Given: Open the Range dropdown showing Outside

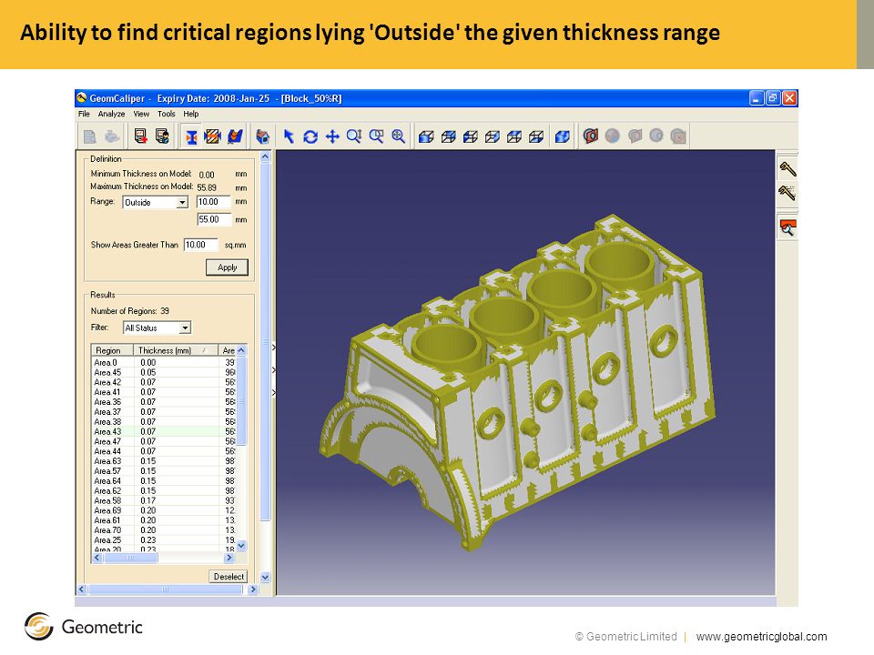Looking at the screenshot, I should [156, 202].
